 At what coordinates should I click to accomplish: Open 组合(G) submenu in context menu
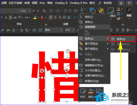(x=94, y=39)
